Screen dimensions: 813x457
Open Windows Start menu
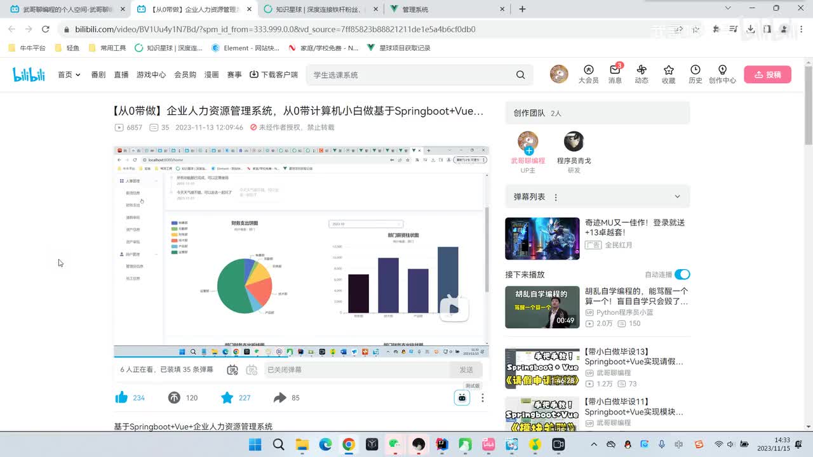pyautogui.click(x=255, y=444)
